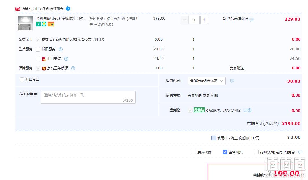308x180 pixels.
Task: Click the 省170:品牌促销 promotion text
Action: coord(235,19)
